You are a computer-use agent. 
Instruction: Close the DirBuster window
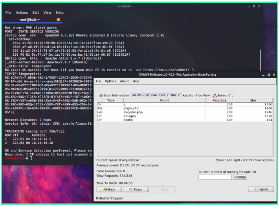click(x=274, y=75)
